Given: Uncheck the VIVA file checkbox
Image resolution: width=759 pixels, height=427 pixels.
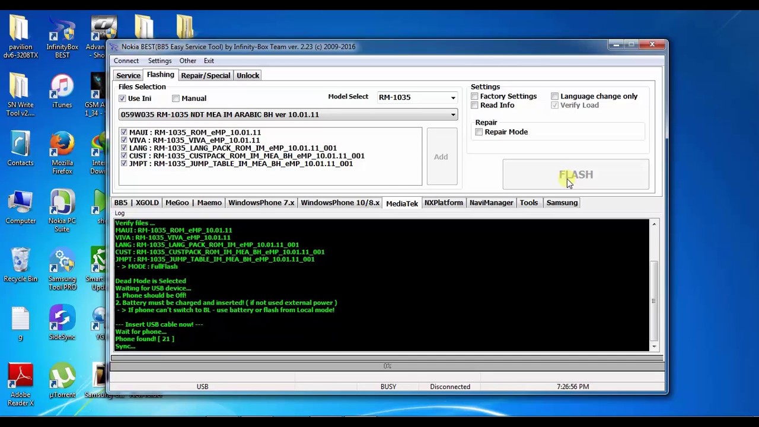Looking at the screenshot, I should [x=124, y=140].
